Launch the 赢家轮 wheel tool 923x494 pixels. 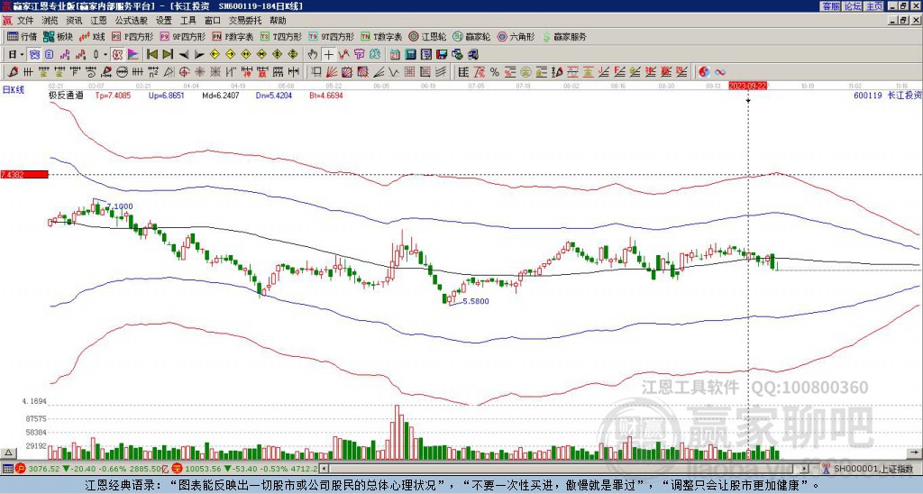point(471,36)
